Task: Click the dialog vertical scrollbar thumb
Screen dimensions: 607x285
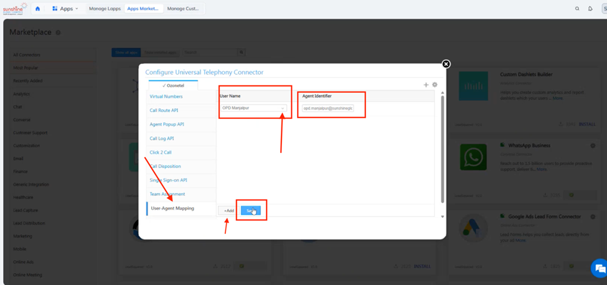Action: 443,149
